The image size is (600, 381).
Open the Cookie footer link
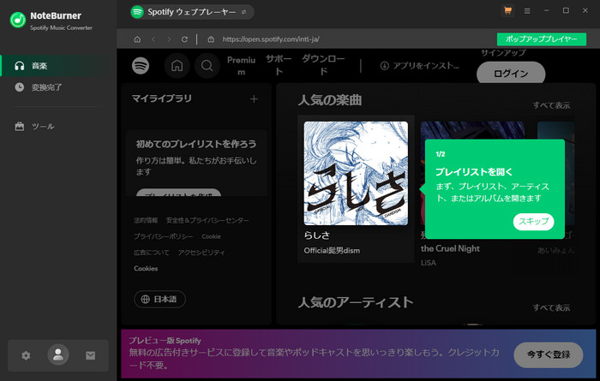tap(211, 236)
